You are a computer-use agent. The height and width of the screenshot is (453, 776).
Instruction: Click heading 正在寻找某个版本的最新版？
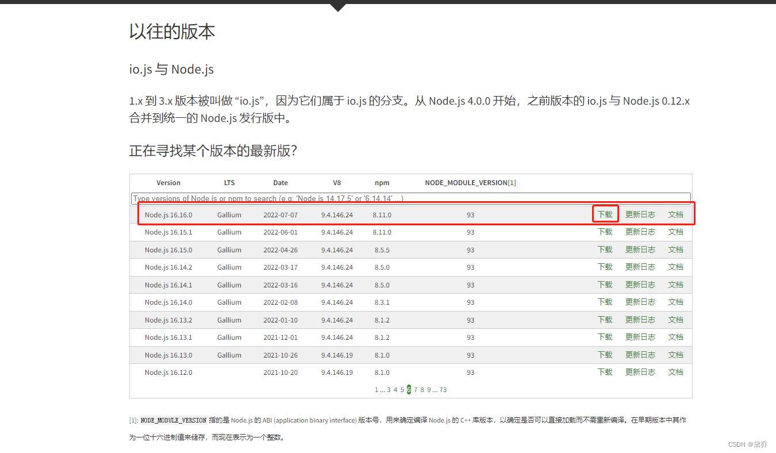[213, 151]
